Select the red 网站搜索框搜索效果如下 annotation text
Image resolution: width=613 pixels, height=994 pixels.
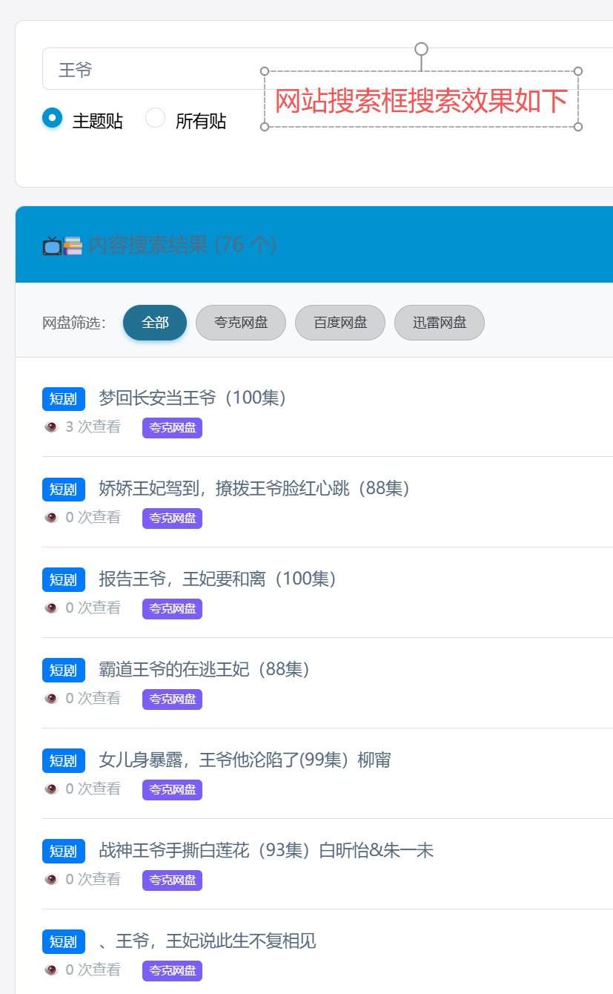click(x=421, y=100)
